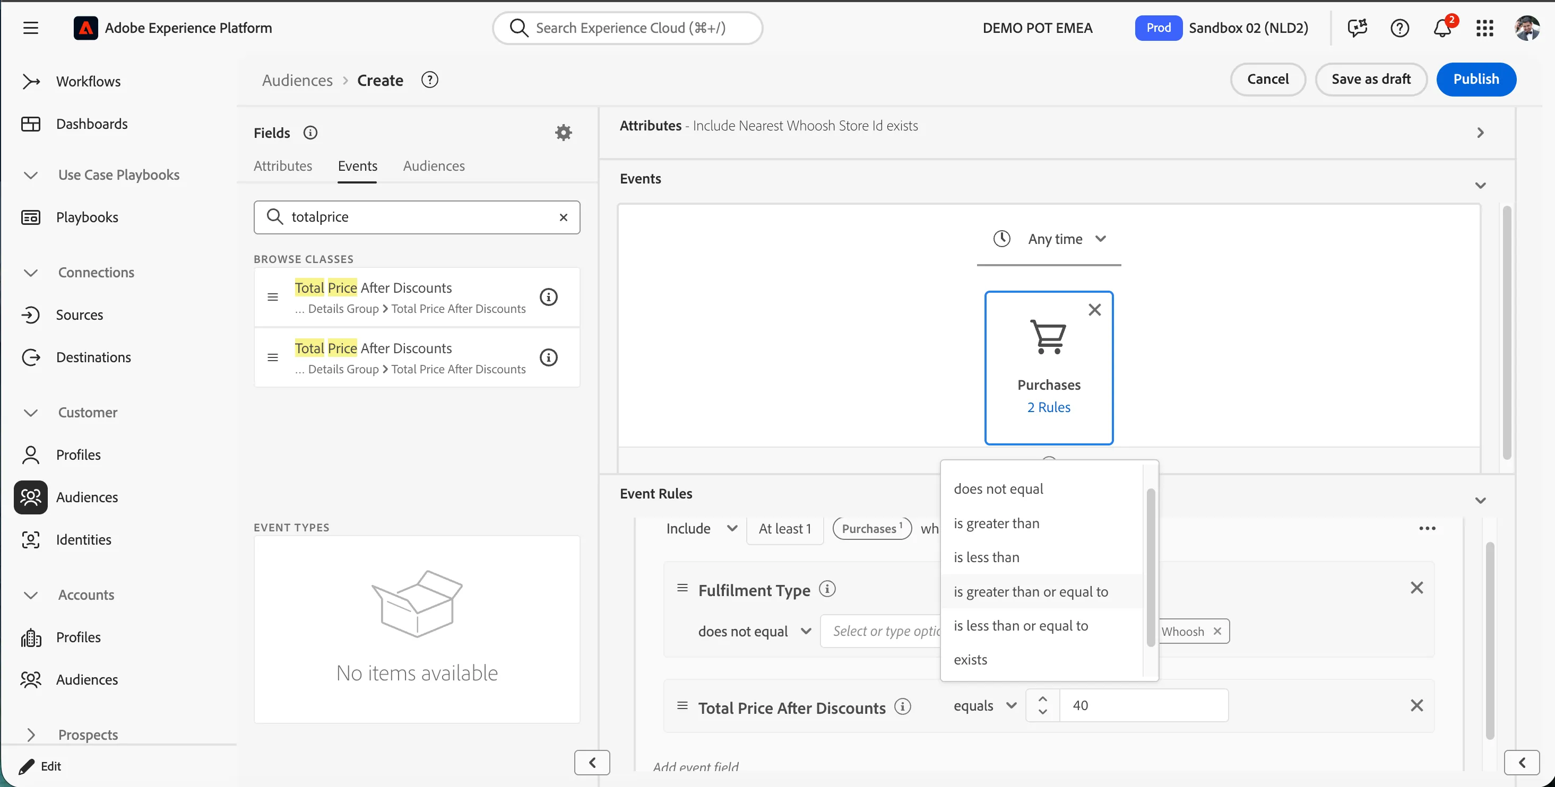Open the event rule more options ellipsis
Screen dimensions: 1555x787
click(1428, 528)
